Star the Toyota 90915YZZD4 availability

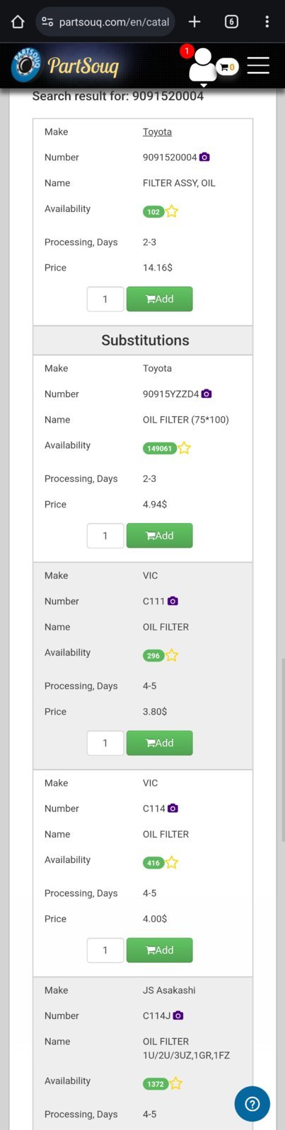click(184, 447)
